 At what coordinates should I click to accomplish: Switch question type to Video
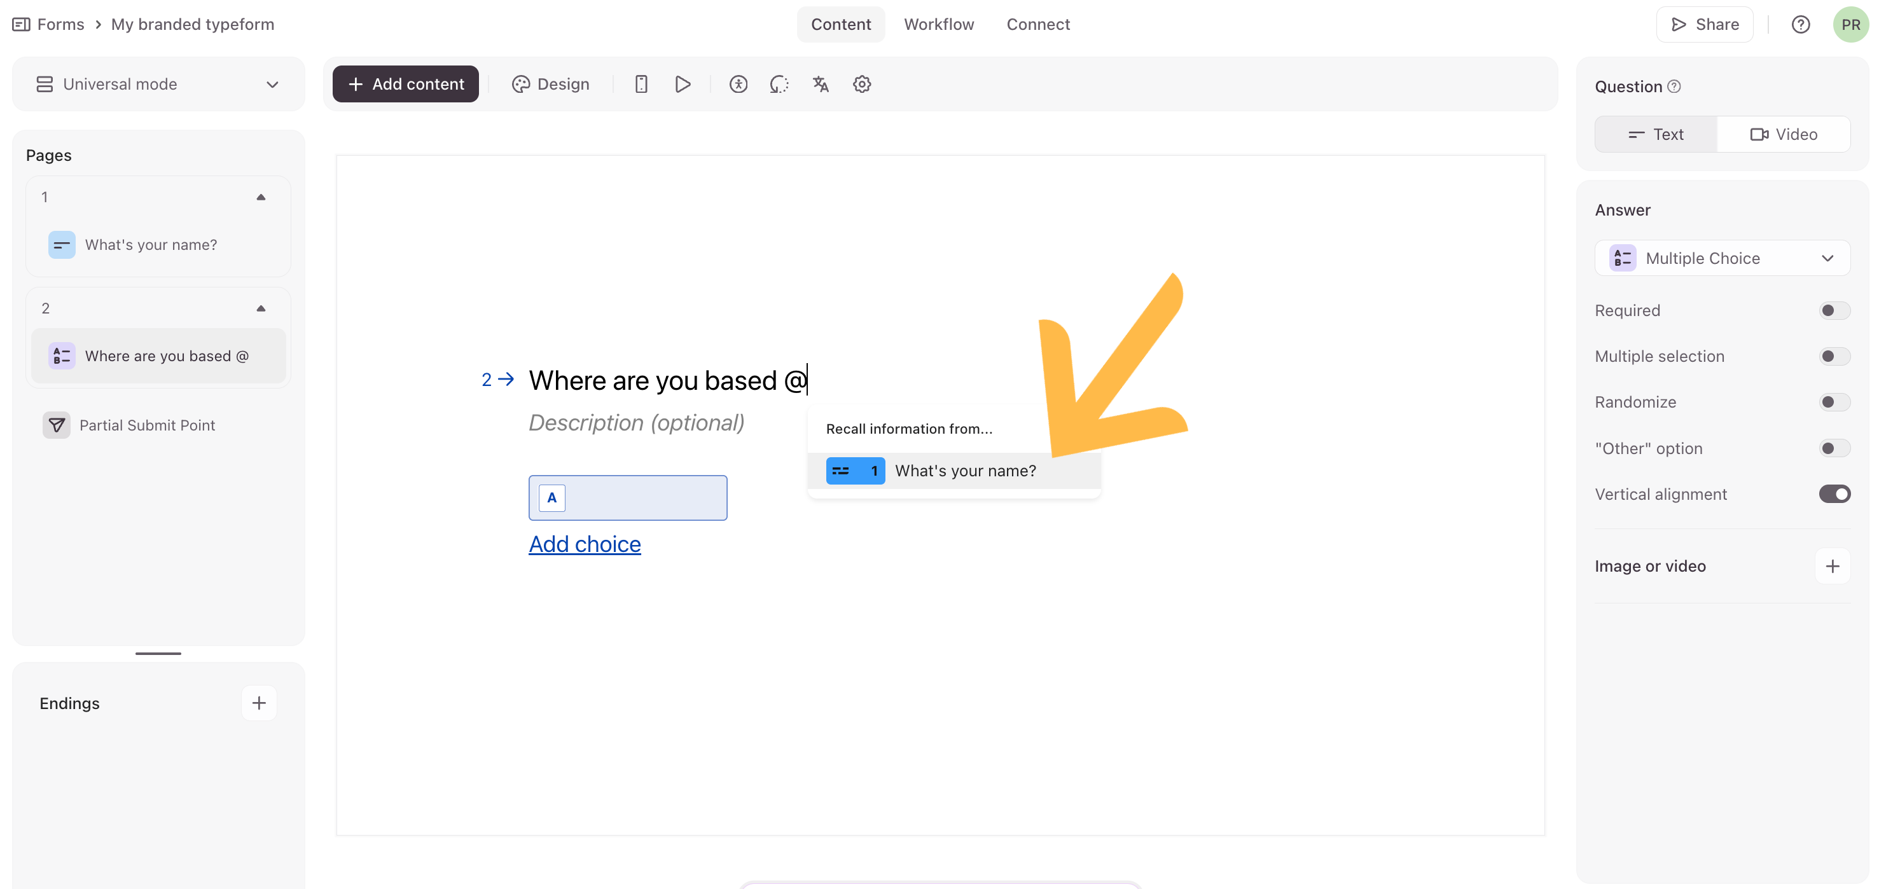pos(1784,134)
